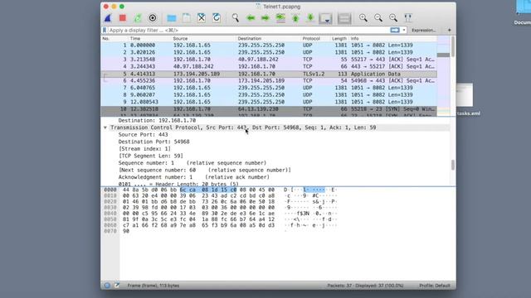Select packet 9 at time 12.080543
531x298 pixels.
click(x=269, y=102)
